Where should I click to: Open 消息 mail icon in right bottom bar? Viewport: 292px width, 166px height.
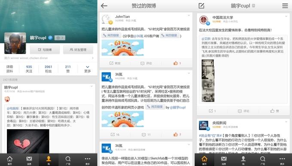pos(224,160)
